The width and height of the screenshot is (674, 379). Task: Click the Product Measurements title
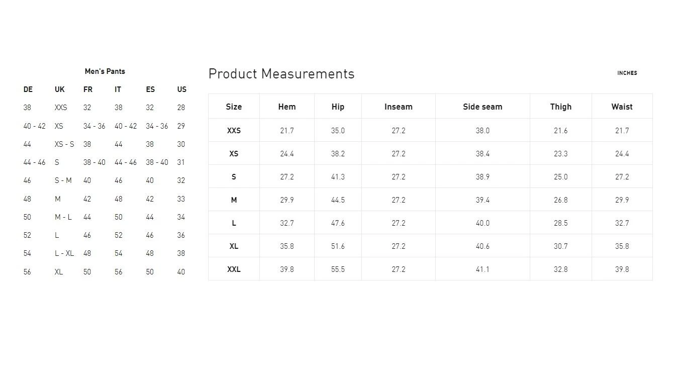click(x=281, y=74)
